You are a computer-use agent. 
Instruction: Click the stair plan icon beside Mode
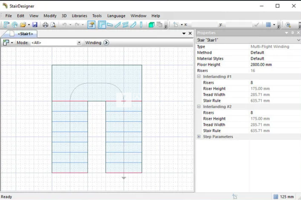coord(6,42)
